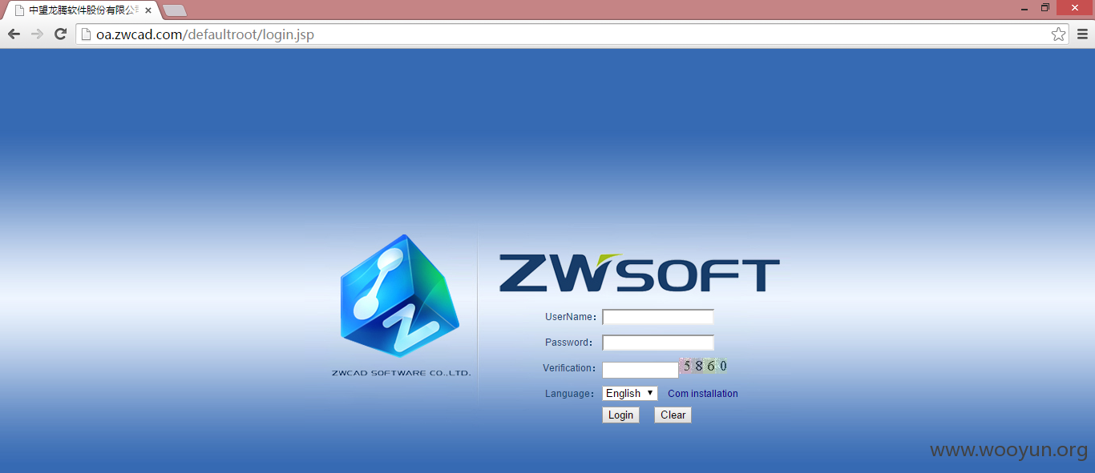Open the Language dropdown
The image size is (1095, 473).
click(629, 393)
